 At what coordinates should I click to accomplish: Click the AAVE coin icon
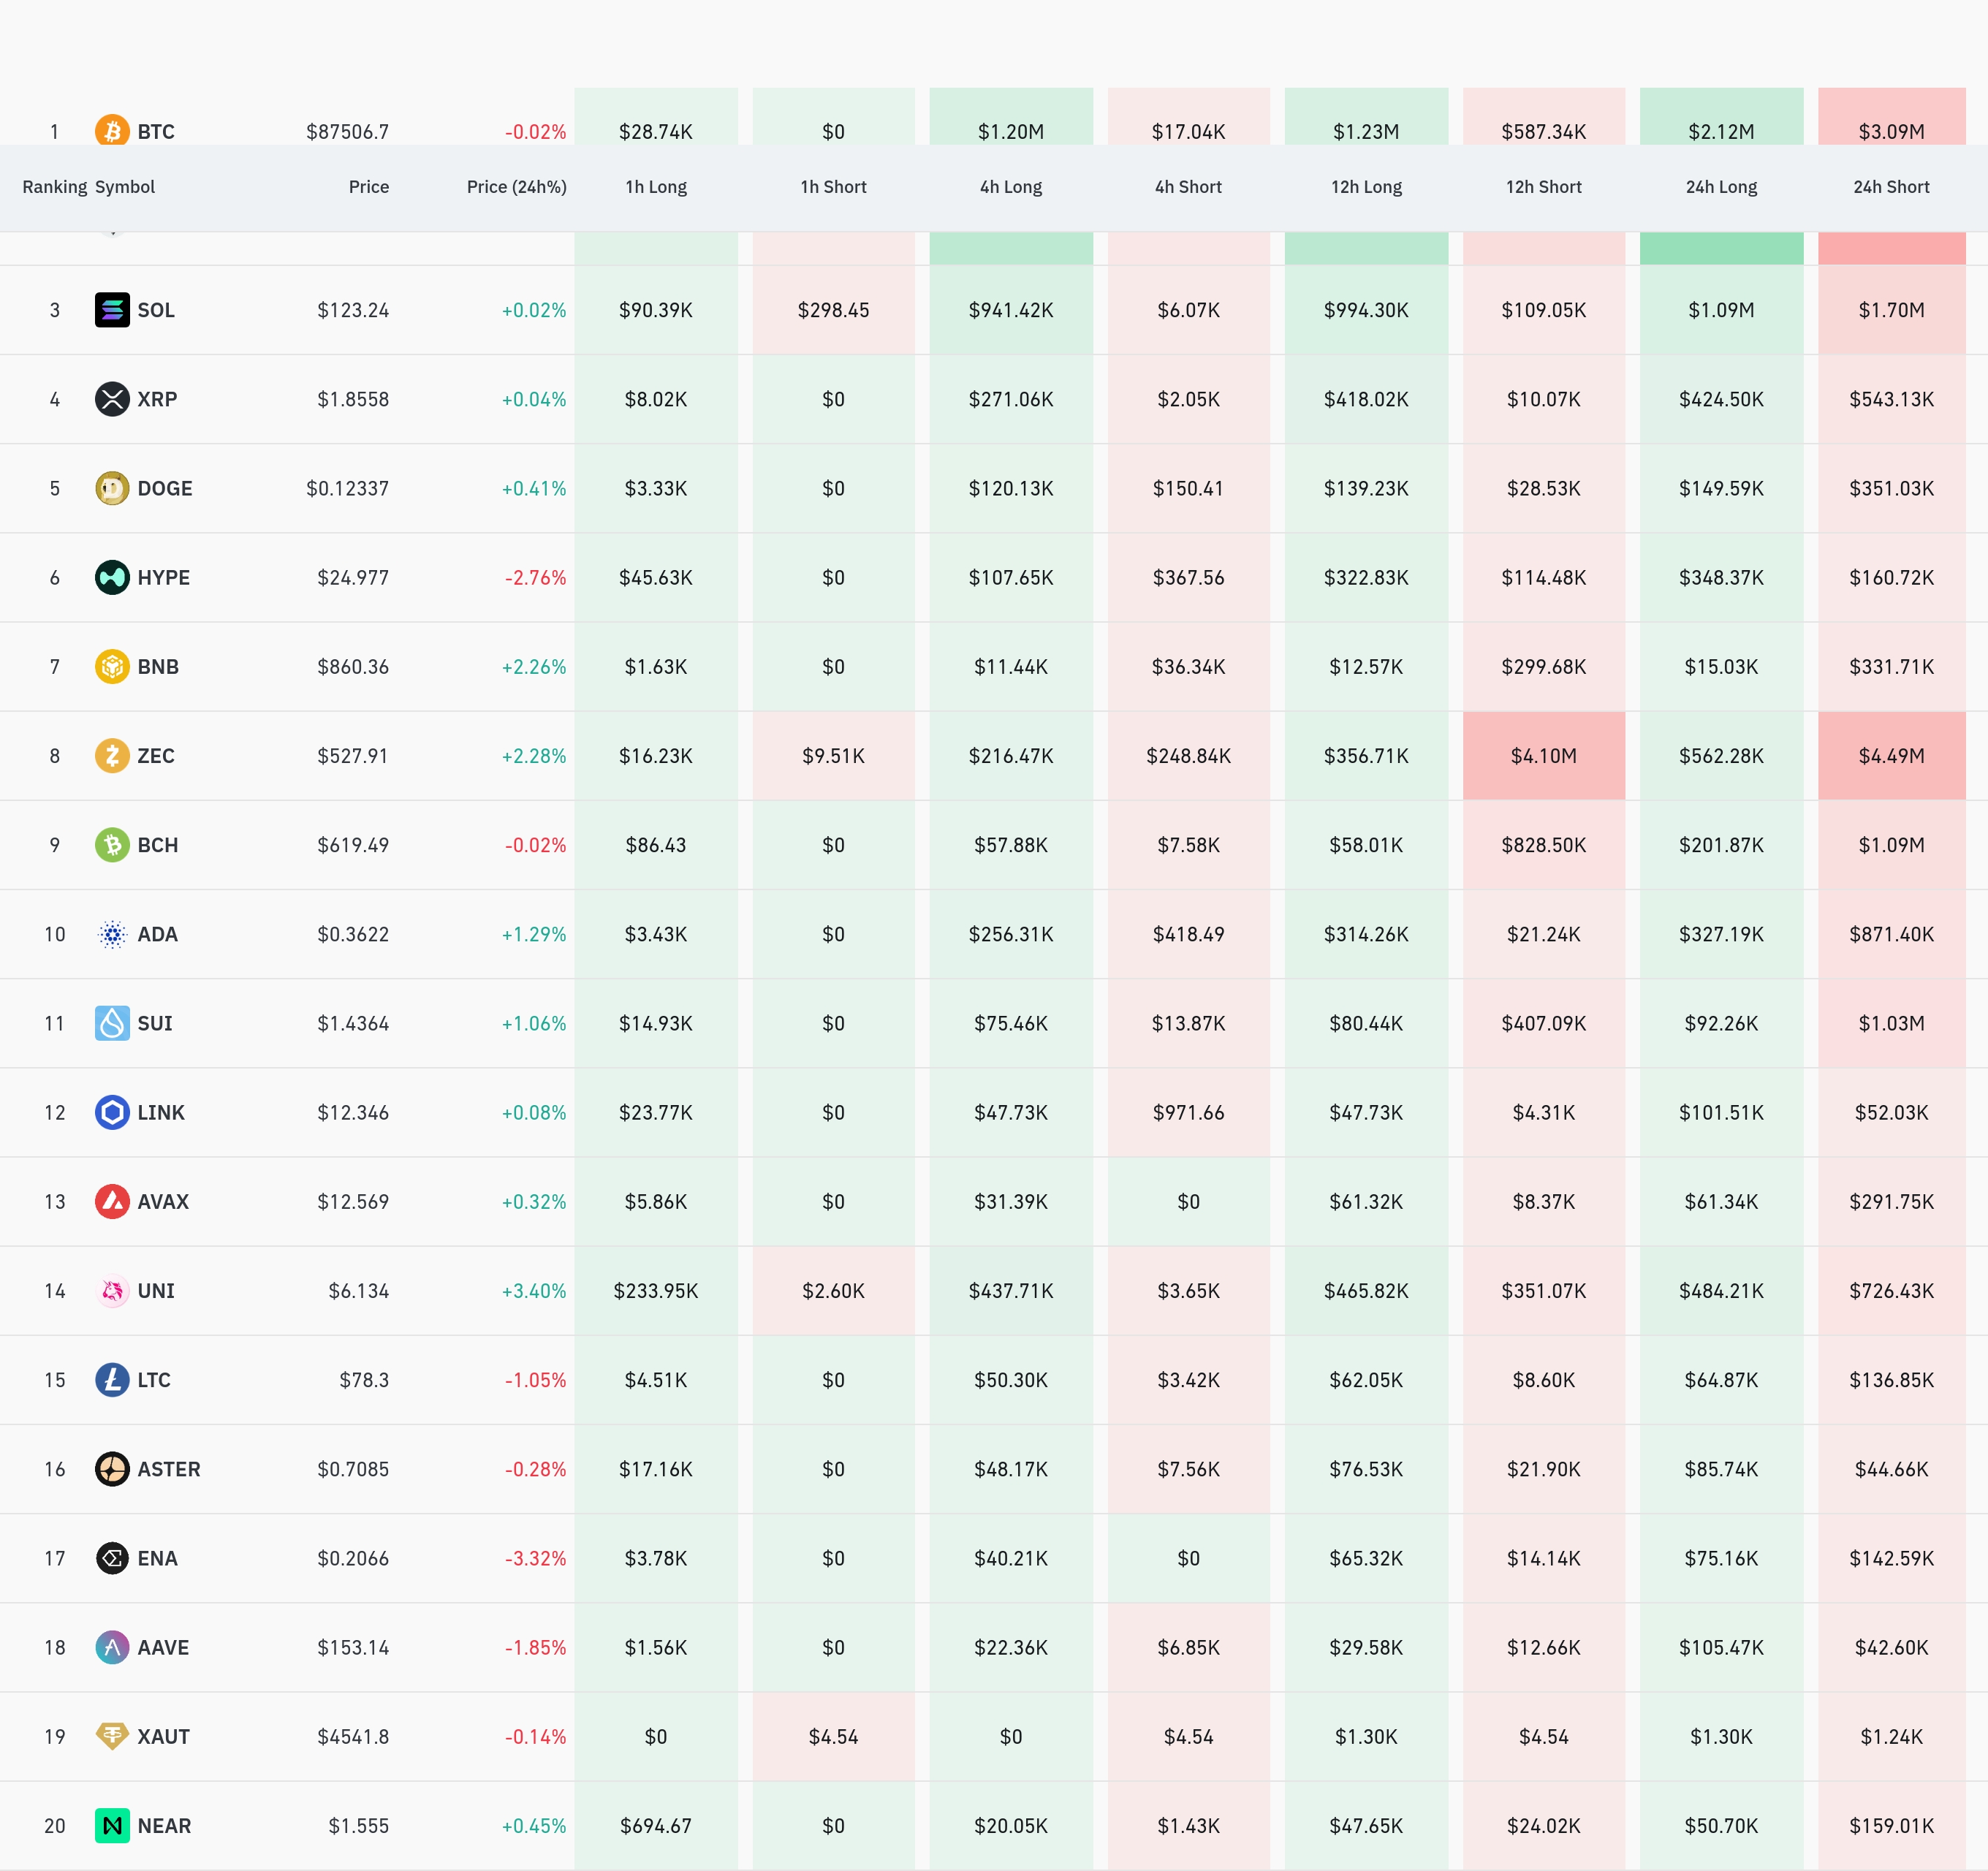(x=112, y=1647)
